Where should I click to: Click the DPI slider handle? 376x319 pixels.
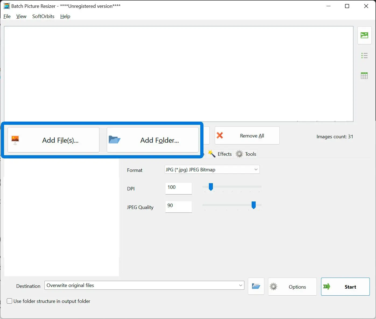tap(211, 187)
